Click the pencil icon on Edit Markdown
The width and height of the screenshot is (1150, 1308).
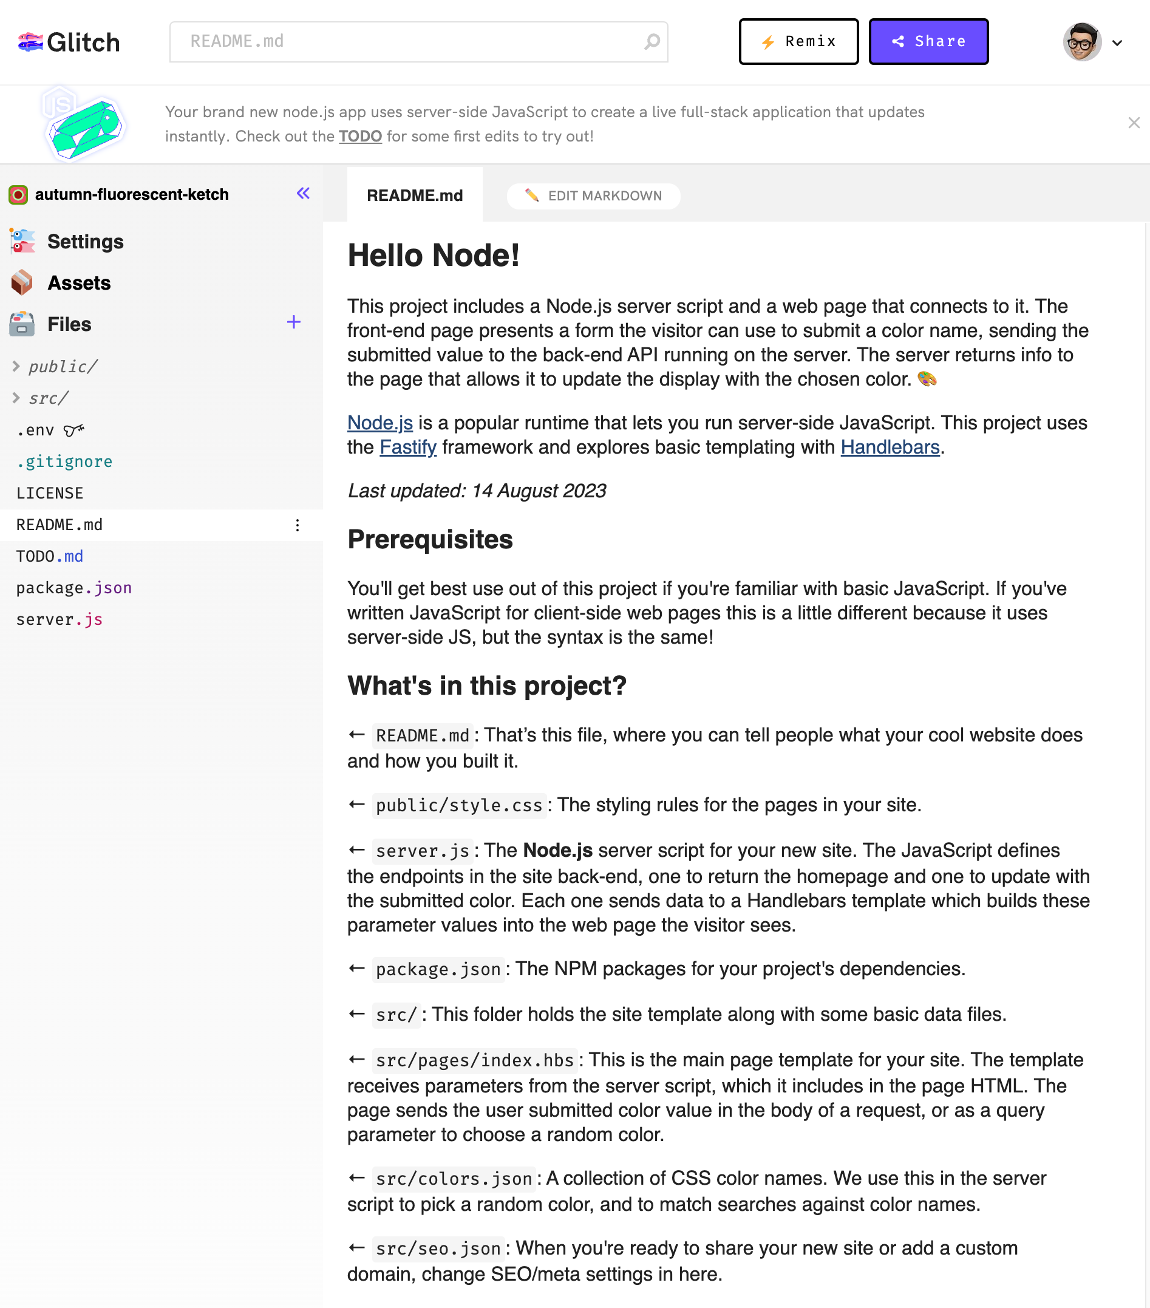[532, 195]
